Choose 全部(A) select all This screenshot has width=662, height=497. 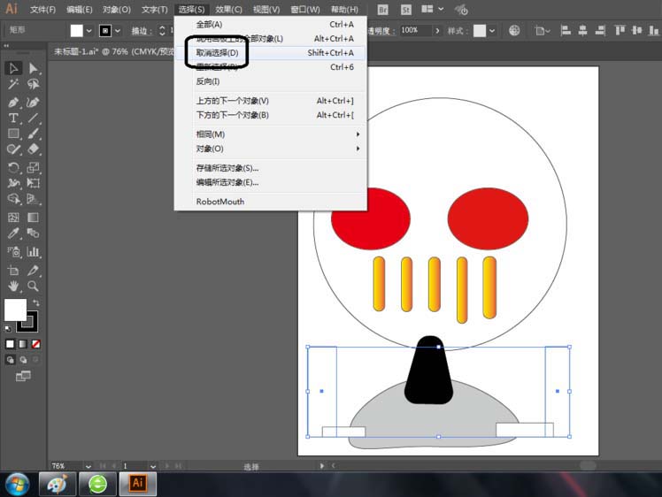[271, 25]
